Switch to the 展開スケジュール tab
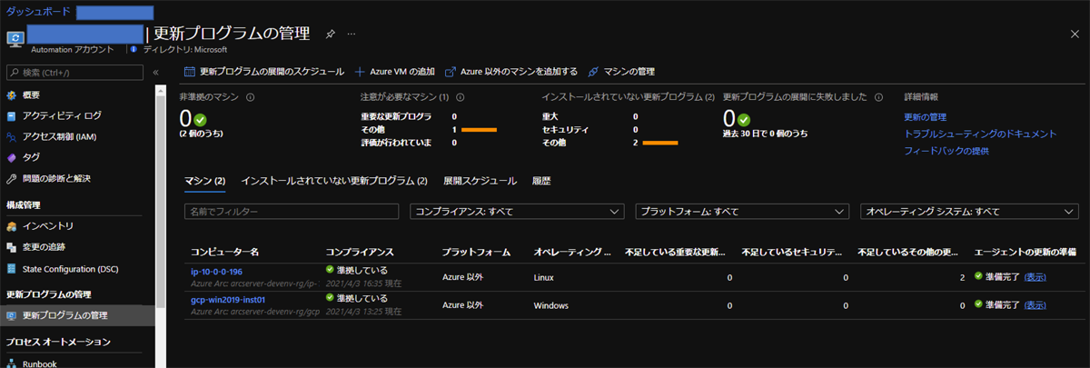The height and width of the screenshot is (368, 1090). [480, 181]
